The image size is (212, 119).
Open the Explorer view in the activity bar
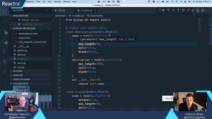pos(4,12)
